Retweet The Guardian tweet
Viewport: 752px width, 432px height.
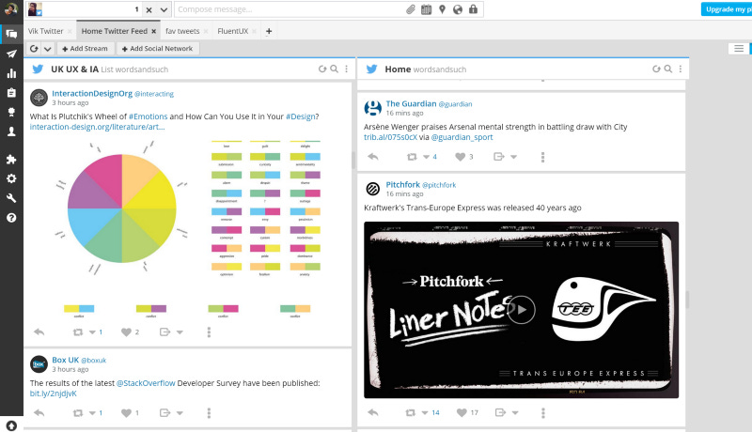(412, 157)
